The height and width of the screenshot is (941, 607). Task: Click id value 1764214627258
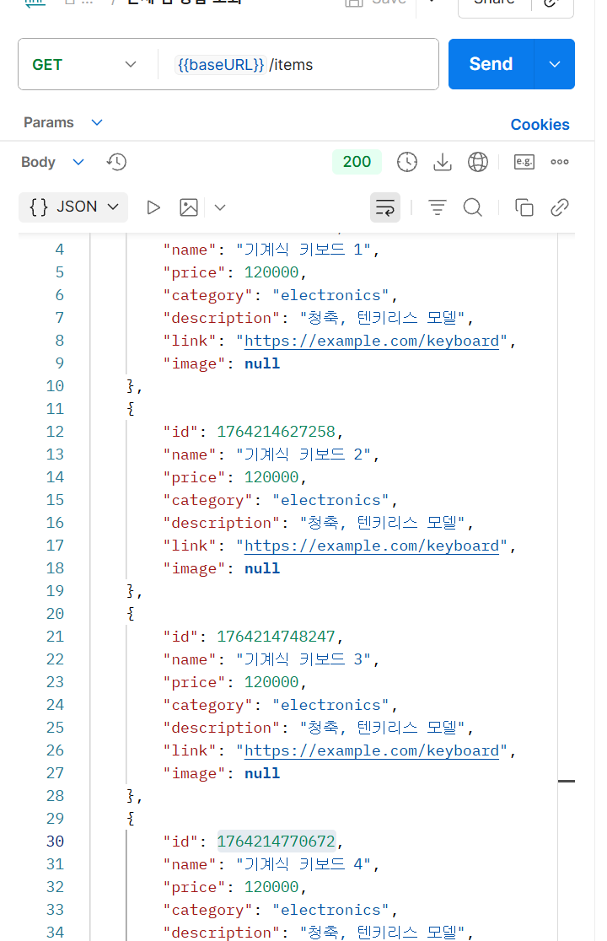tap(276, 432)
